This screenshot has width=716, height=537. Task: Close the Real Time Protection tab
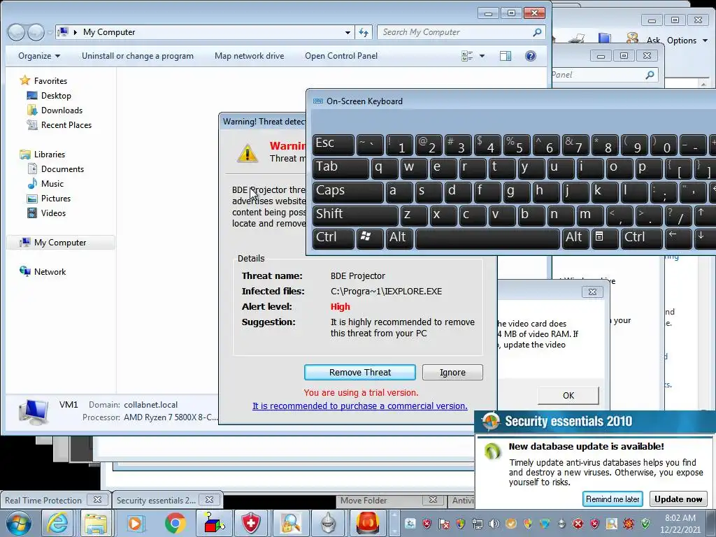tap(97, 500)
